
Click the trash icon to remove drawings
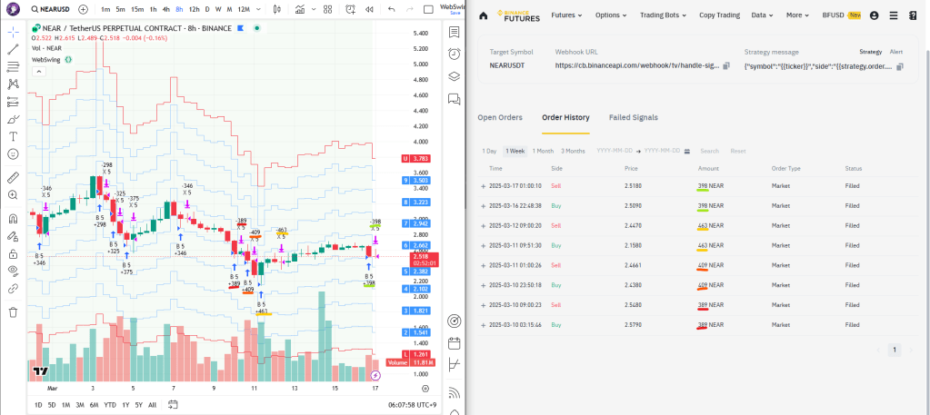pos(14,311)
